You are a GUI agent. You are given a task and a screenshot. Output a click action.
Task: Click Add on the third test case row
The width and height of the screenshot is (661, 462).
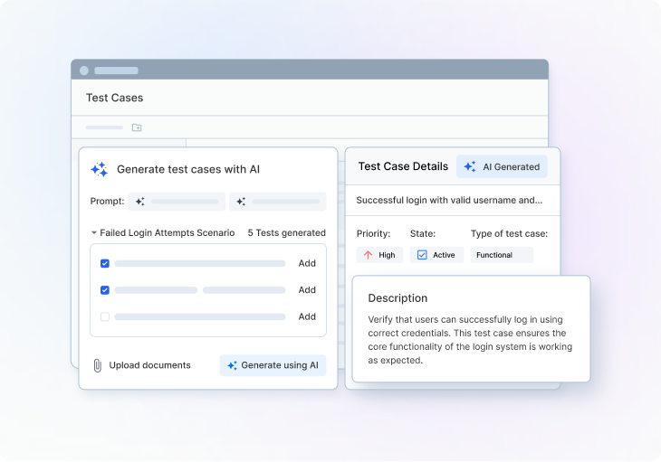(x=307, y=316)
